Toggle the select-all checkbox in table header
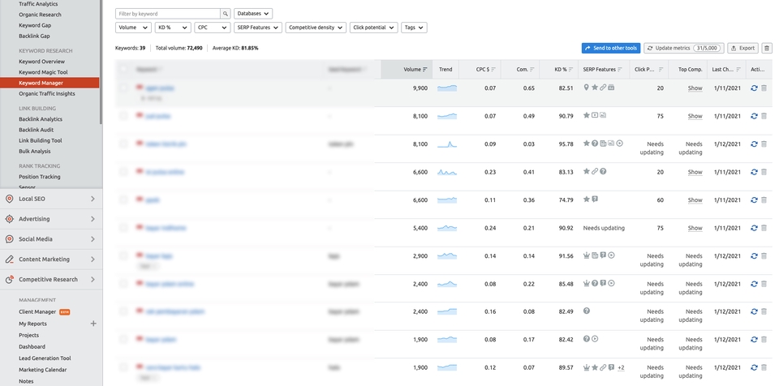The image size is (779, 386). click(x=123, y=70)
